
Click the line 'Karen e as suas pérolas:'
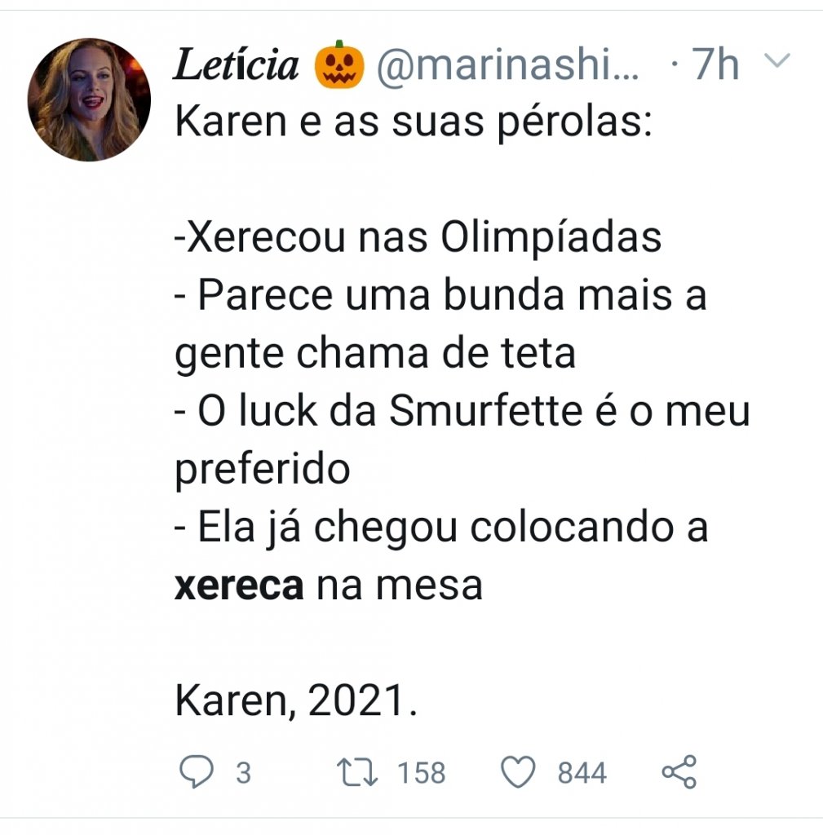[x=414, y=123]
